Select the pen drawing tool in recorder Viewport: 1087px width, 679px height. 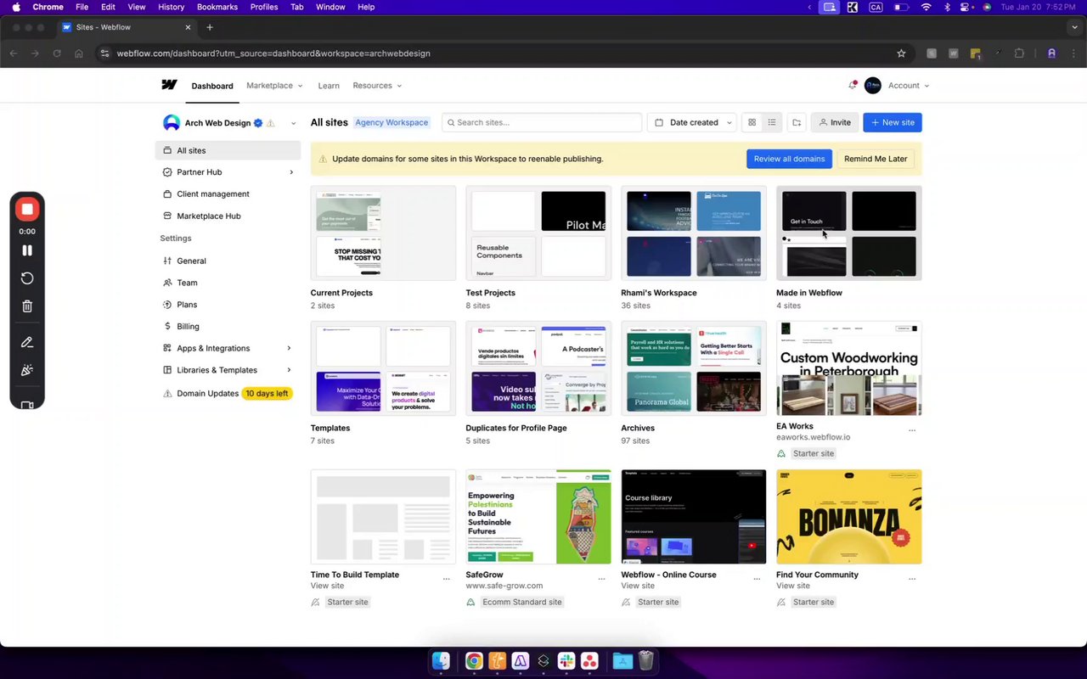27,342
